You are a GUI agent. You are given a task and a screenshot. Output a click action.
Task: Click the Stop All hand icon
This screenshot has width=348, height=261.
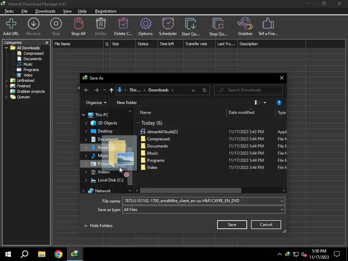tap(79, 23)
